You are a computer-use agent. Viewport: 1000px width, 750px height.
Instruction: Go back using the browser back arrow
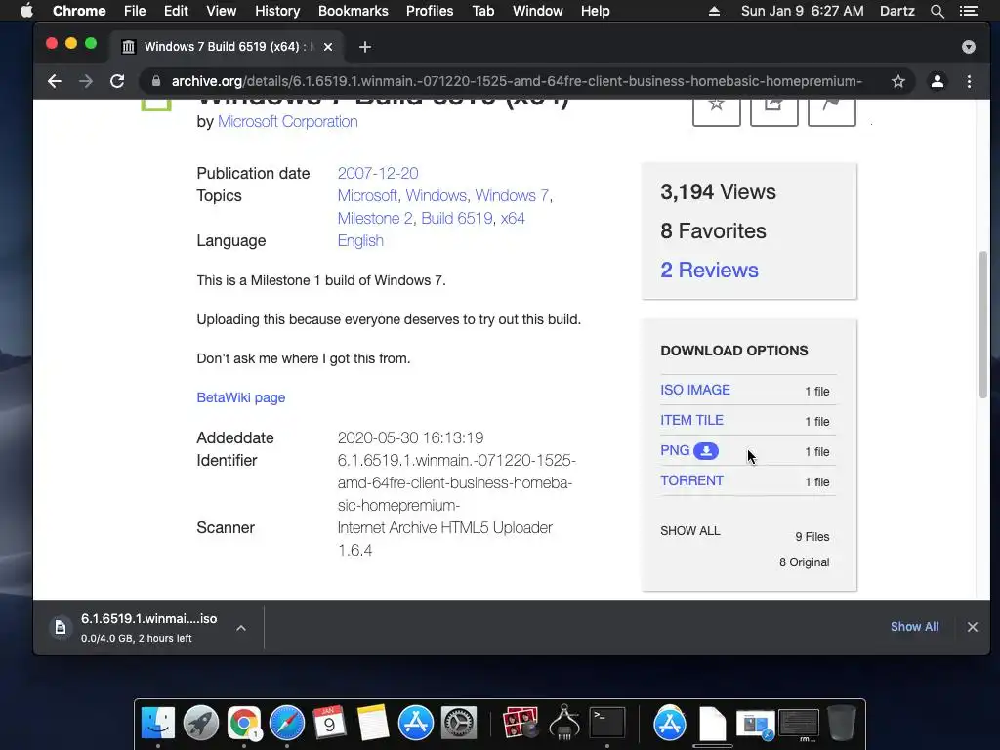pos(55,81)
